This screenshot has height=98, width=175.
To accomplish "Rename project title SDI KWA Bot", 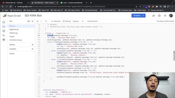I will click(33, 16).
